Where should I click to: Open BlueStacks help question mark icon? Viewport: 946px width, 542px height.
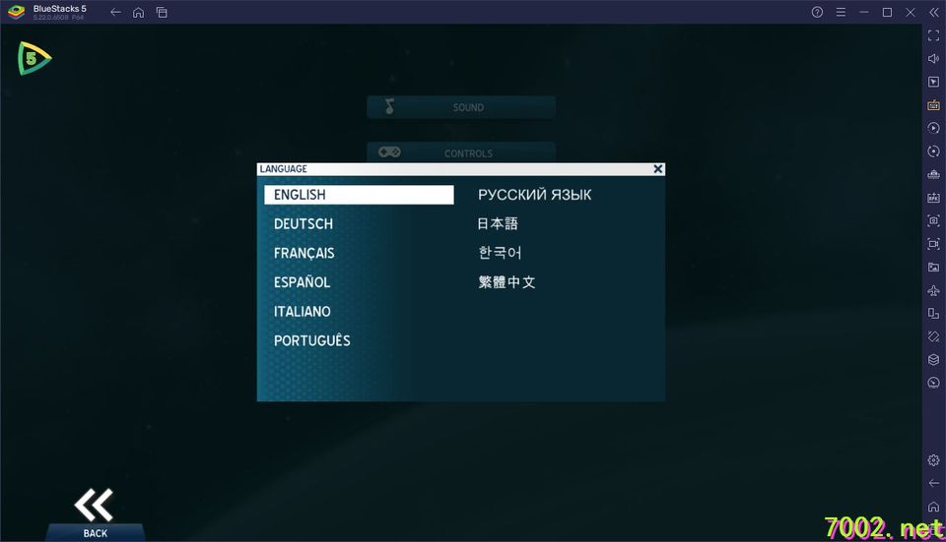pos(817,12)
